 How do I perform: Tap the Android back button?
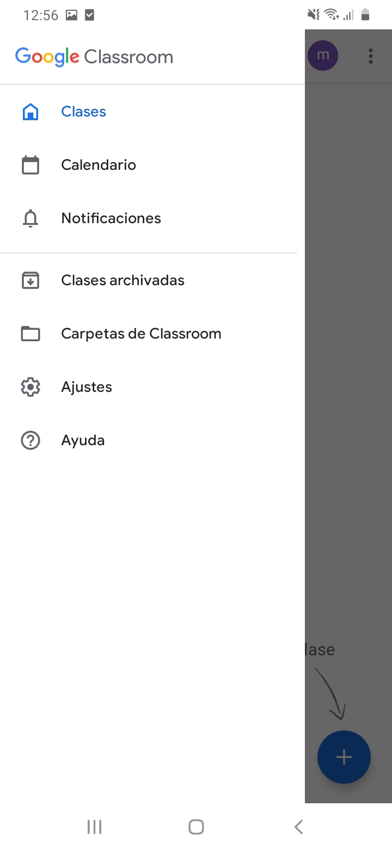pos(298,826)
